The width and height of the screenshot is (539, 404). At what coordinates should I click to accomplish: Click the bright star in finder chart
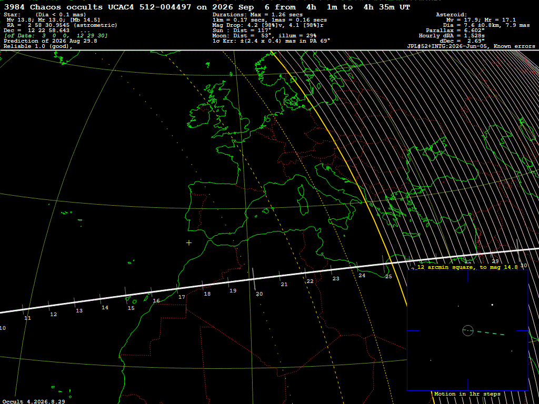pyautogui.click(x=492, y=305)
